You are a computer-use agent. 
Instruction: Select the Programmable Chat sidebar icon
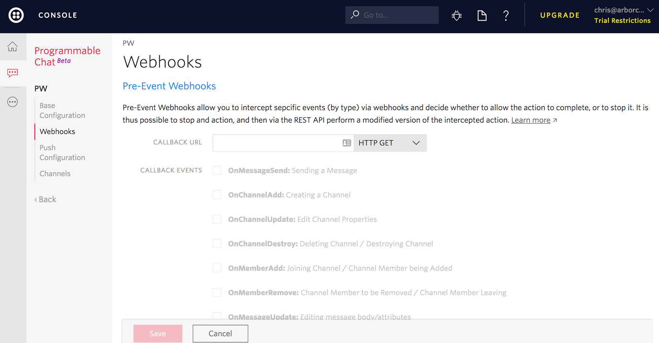click(12, 73)
